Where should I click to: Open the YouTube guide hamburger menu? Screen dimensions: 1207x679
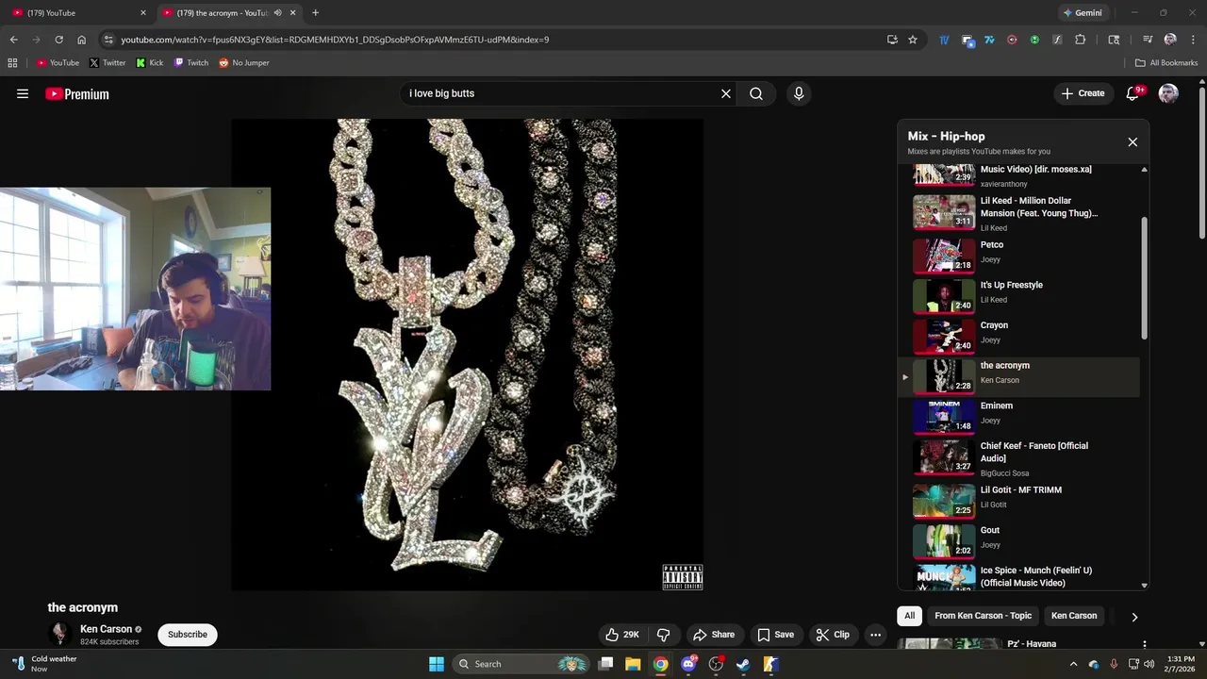23,93
